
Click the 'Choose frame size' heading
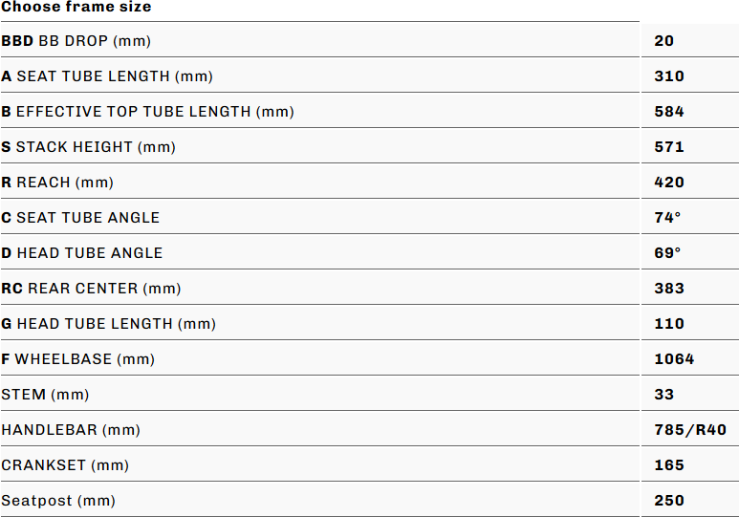pyautogui.click(x=76, y=7)
